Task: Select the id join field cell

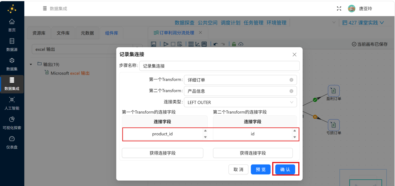Action: pos(253,134)
